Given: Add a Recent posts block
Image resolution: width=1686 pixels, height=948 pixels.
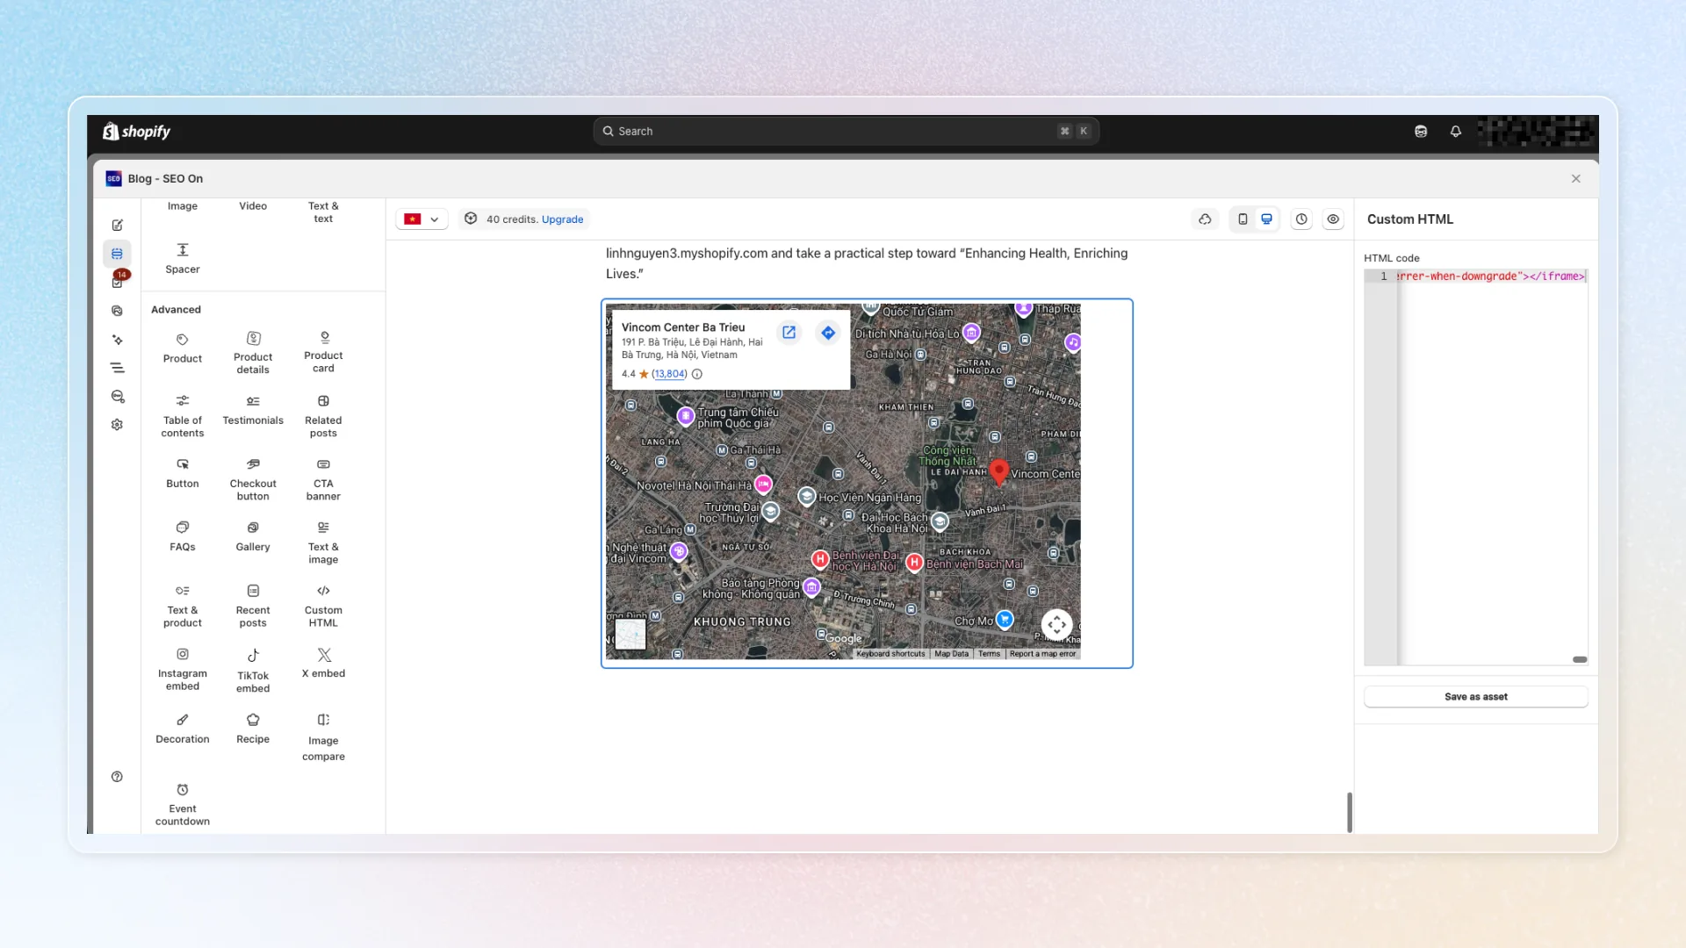Looking at the screenshot, I should [x=253, y=606].
